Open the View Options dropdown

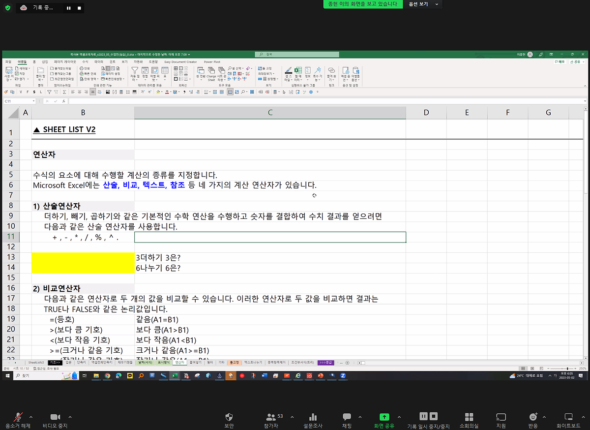coord(422,4)
